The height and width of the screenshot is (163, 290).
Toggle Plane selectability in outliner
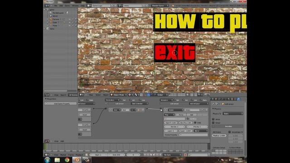[x=72, y=25]
